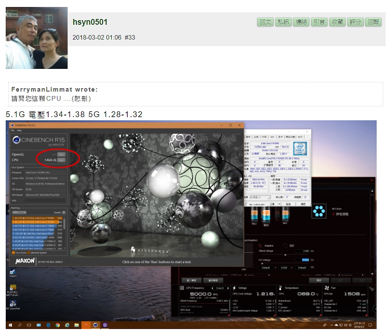The image size is (391, 336).
Task: Toggle 群組調整 group tuning checkbox
Action: (333, 214)
